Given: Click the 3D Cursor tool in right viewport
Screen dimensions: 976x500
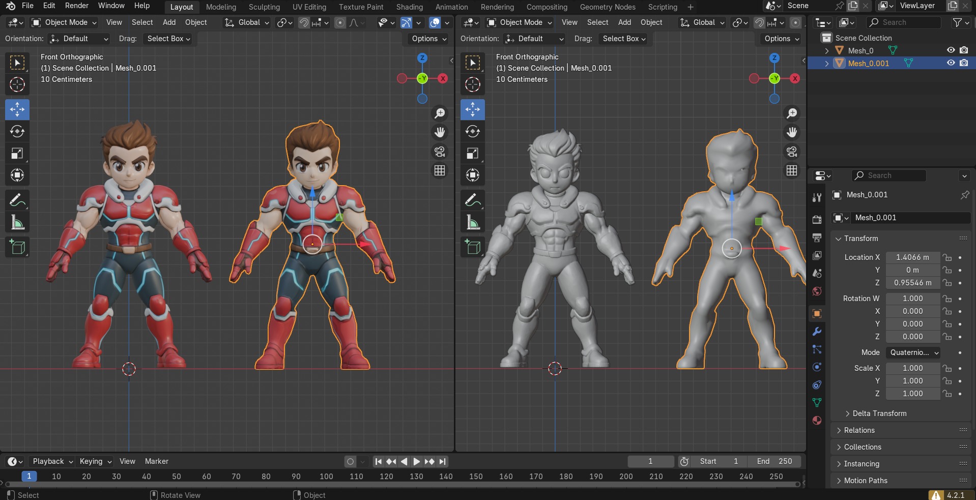Looking at the screenshot, I should [x=473, y=84].
